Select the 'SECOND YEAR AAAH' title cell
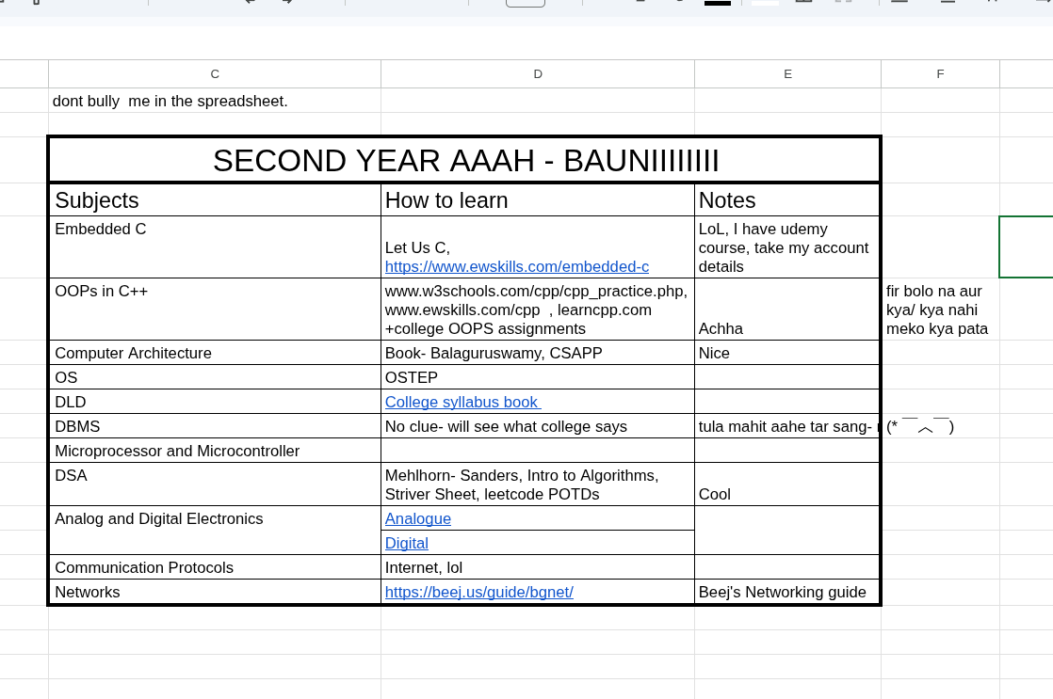The width and height of the screenshot is (1053, 699). click(464, 160)
